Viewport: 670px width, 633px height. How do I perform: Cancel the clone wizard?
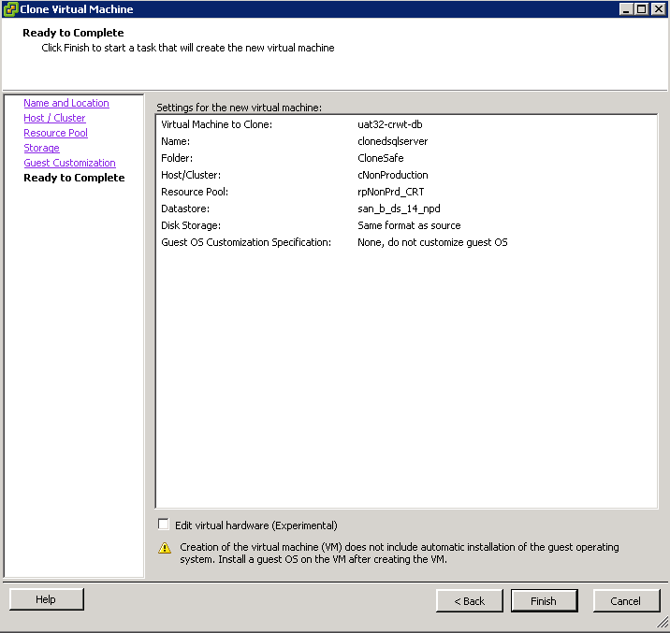coord(626,601)
